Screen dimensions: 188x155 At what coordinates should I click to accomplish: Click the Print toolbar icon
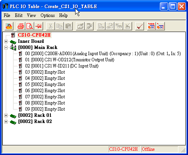[x=21, y=26]
